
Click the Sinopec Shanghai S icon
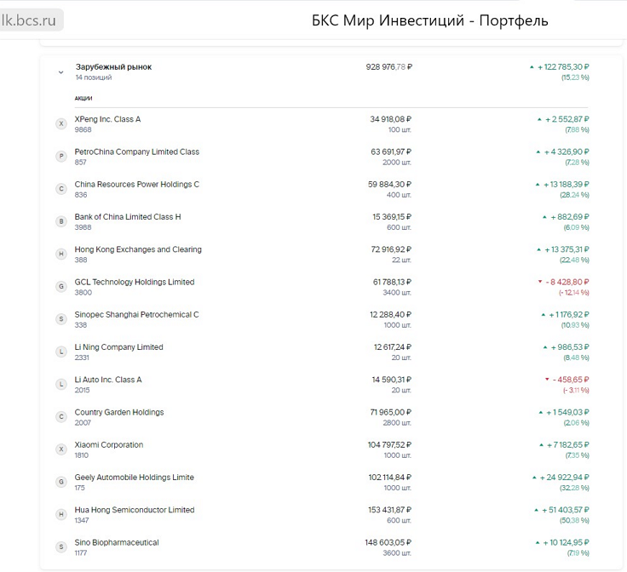[x=60, y=319]
